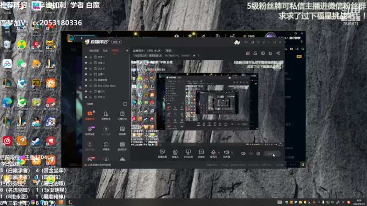This screenshot has width=367, height=206.
Task: Expand the speaker options arrow
Action: point(232,153)
